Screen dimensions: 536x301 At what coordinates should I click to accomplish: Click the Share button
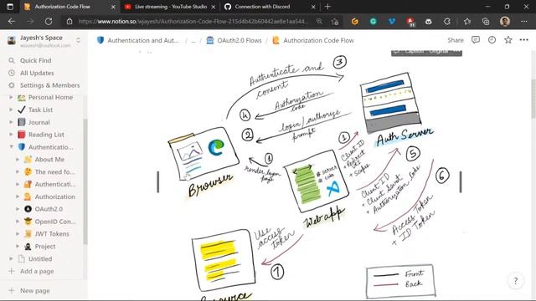click(x=456, y=40)
